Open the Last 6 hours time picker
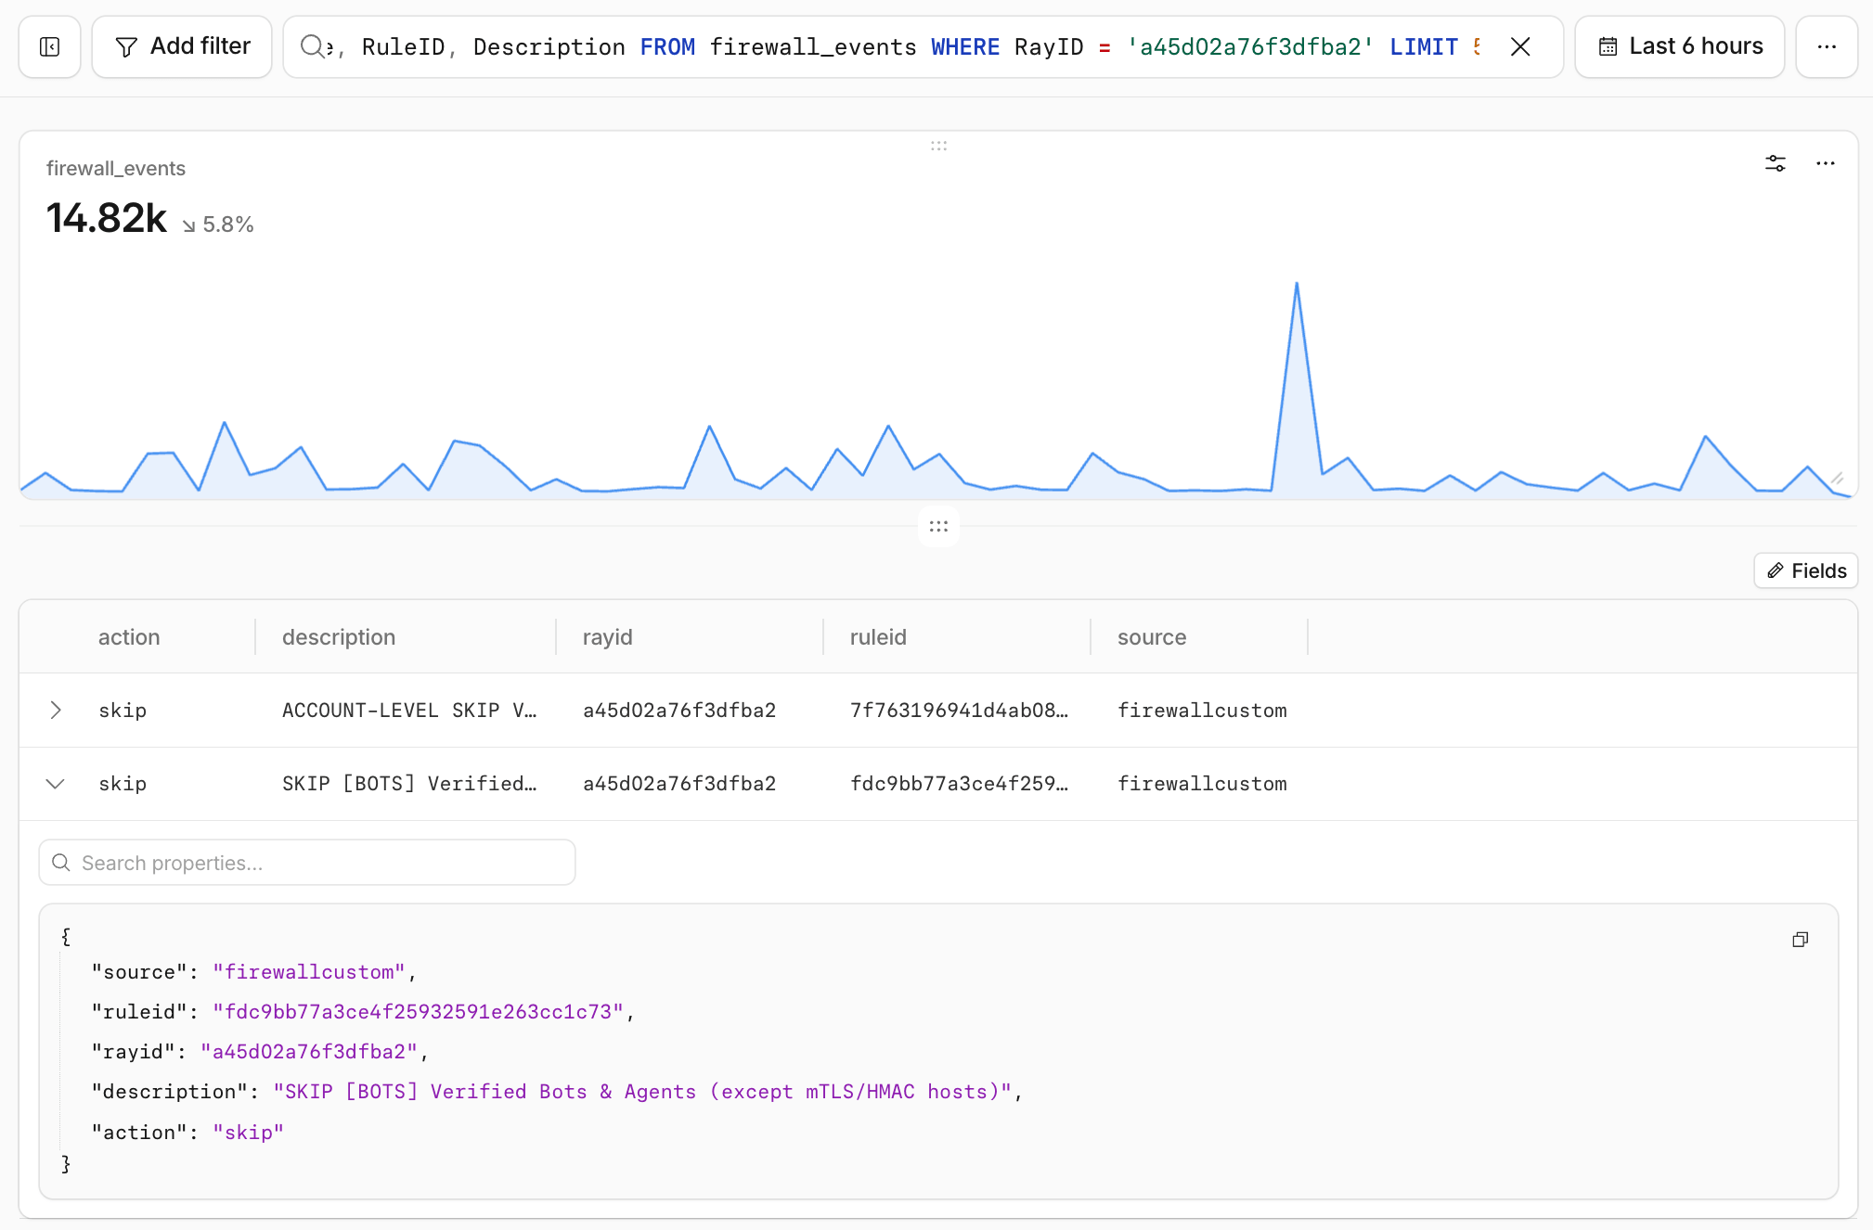The image size is (1873, 1230). coord(1680,46)
